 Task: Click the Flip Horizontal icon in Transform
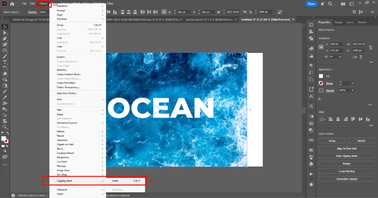(x=355, y=57)
